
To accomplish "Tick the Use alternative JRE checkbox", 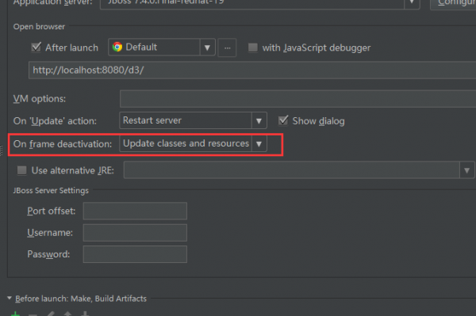I will point(22,170).
